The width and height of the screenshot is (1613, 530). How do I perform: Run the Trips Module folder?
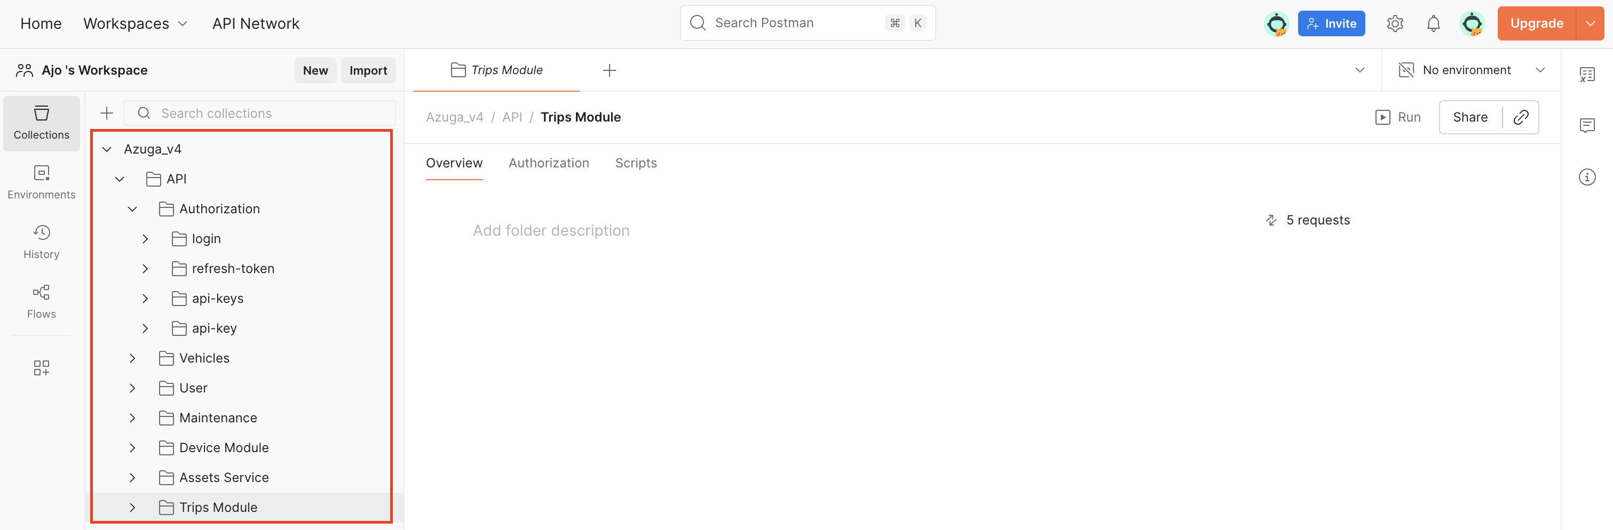[1397, 117]
